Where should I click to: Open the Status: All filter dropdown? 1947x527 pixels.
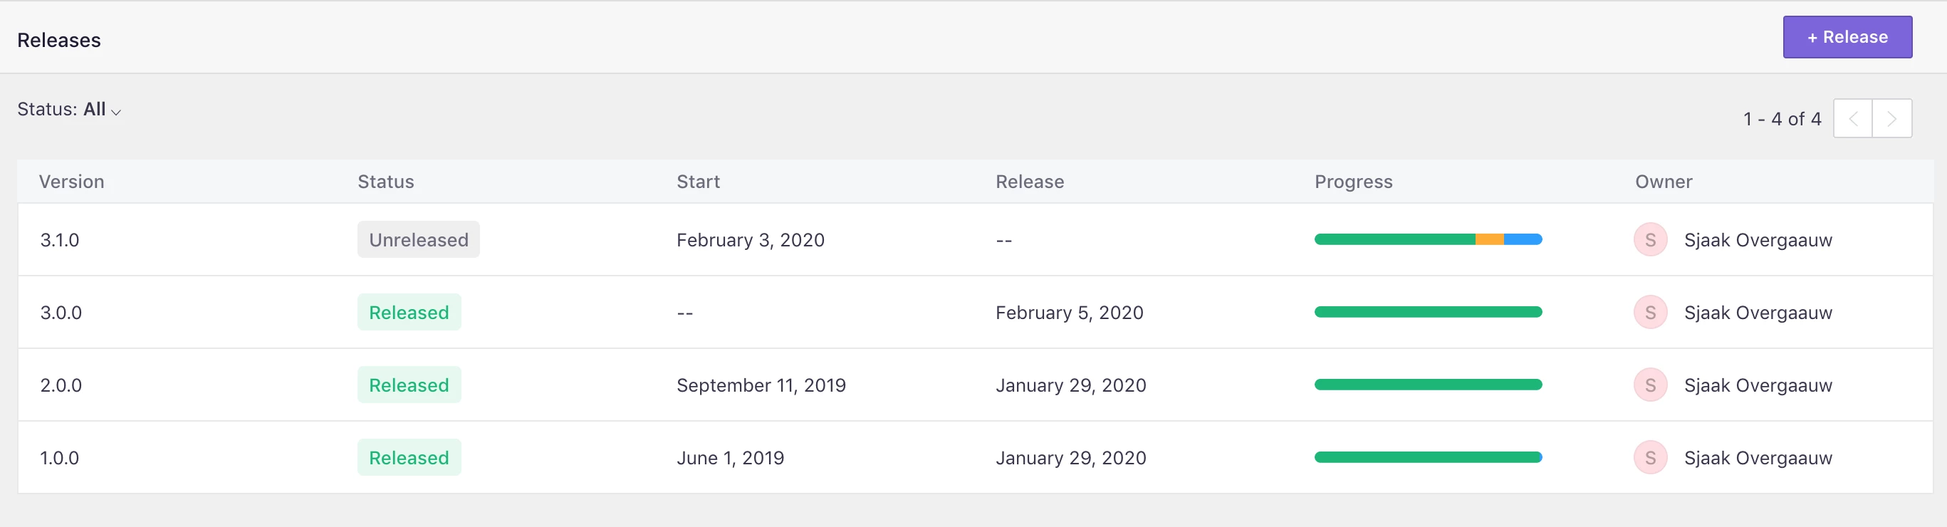pyautogui.click(x=70, y=110)
